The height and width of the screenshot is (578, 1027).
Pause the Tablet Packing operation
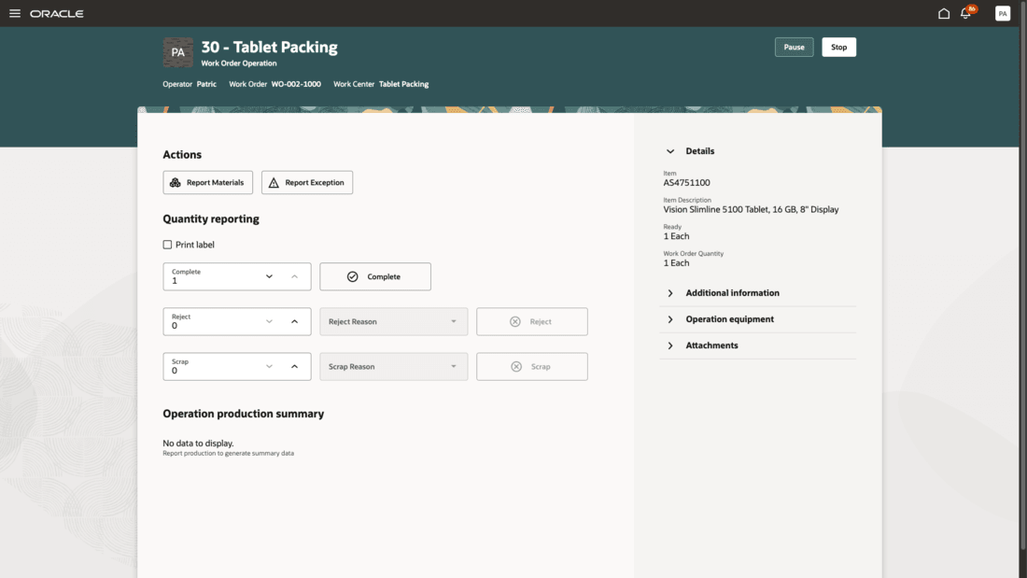794,47
